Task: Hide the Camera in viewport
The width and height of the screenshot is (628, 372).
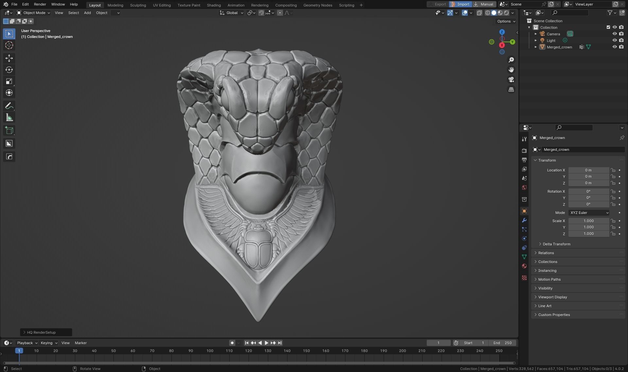Action: (615, 34)
